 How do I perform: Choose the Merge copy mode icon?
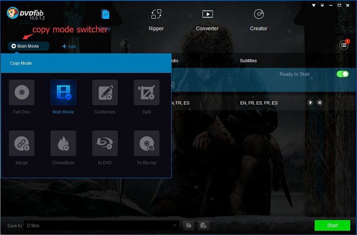[x=21, y=143]
